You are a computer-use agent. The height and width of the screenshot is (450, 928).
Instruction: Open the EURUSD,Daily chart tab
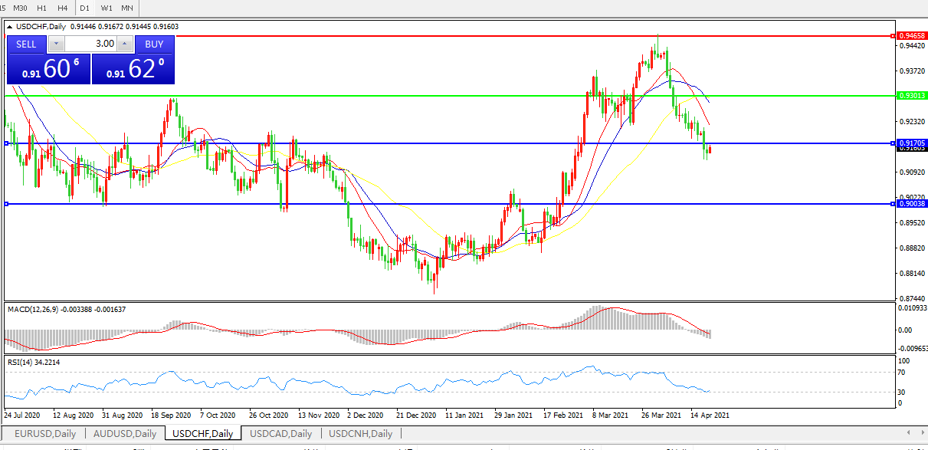(44, 434)
